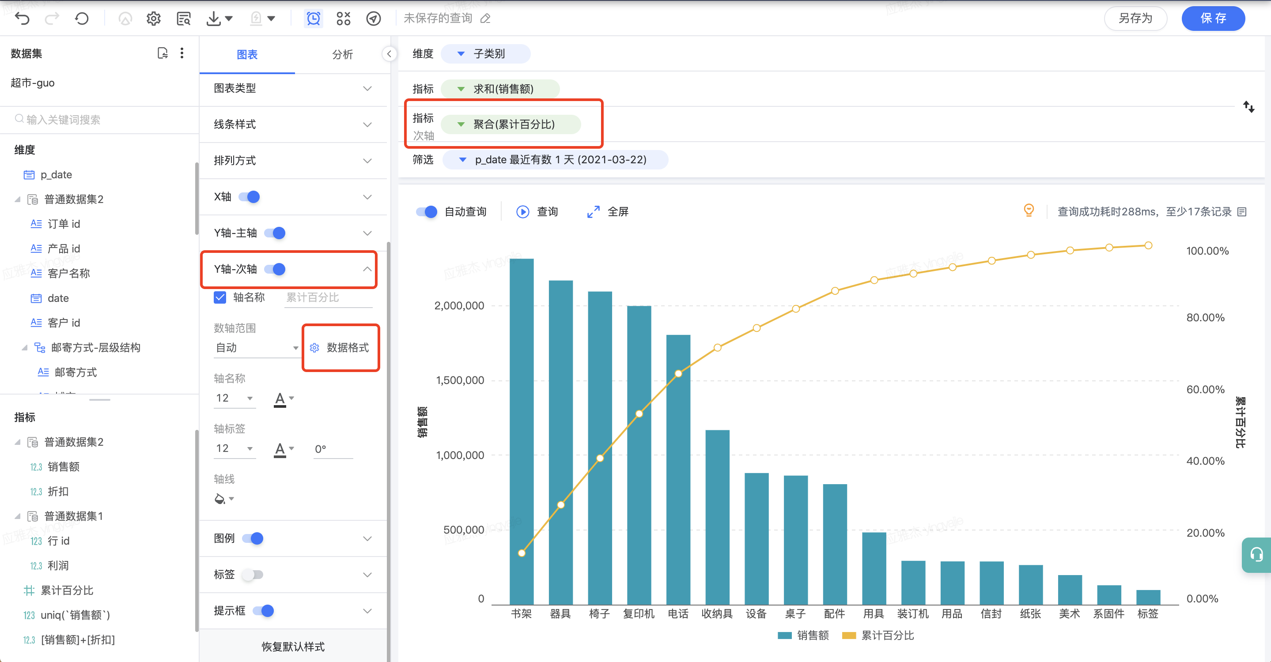Uncheck the 轴名称 checkbox

pyautogui.click(x=220, y=297)
